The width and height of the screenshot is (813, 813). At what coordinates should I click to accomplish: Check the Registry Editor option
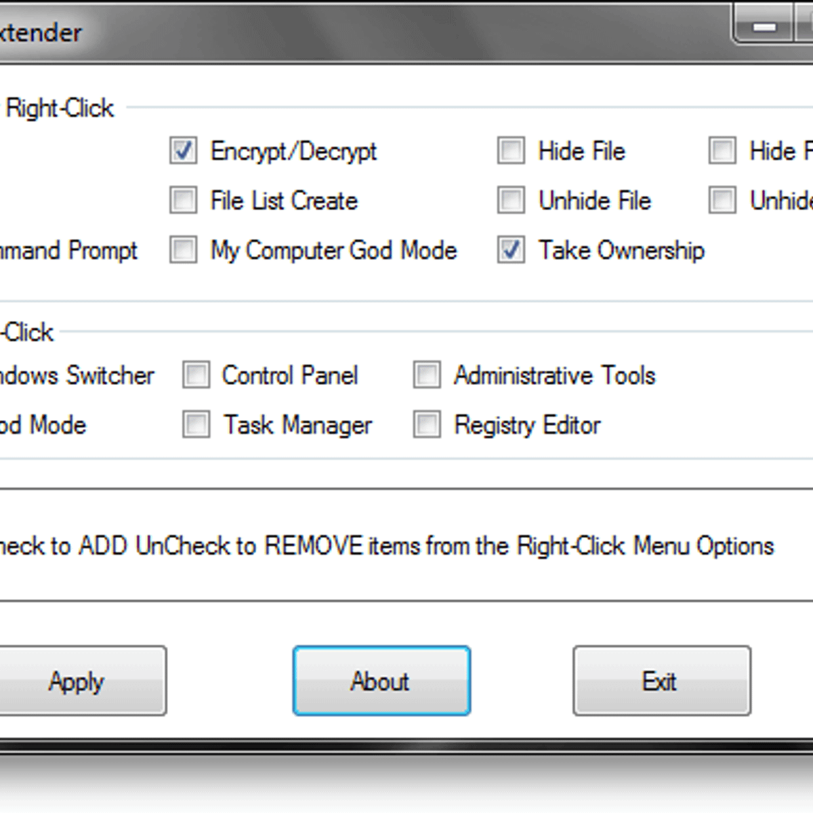click(427, 425)
